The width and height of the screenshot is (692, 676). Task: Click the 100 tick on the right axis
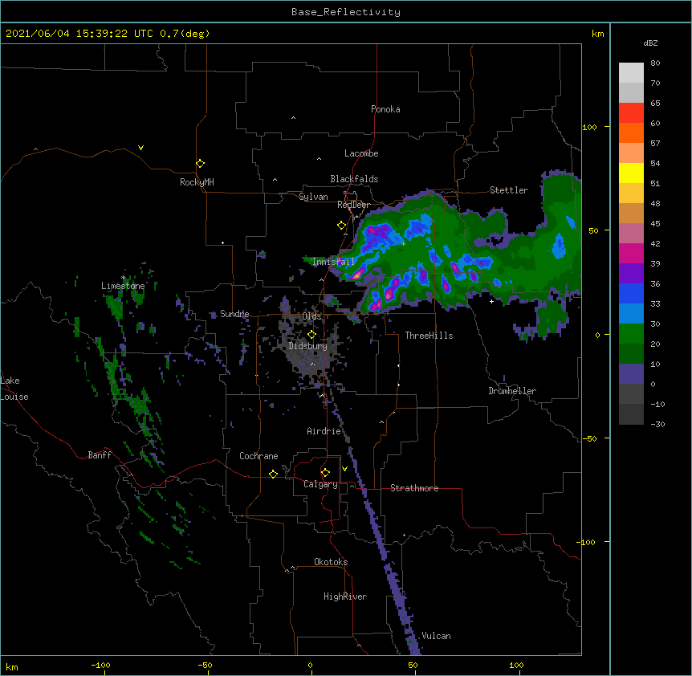click(x=589, y=127)
